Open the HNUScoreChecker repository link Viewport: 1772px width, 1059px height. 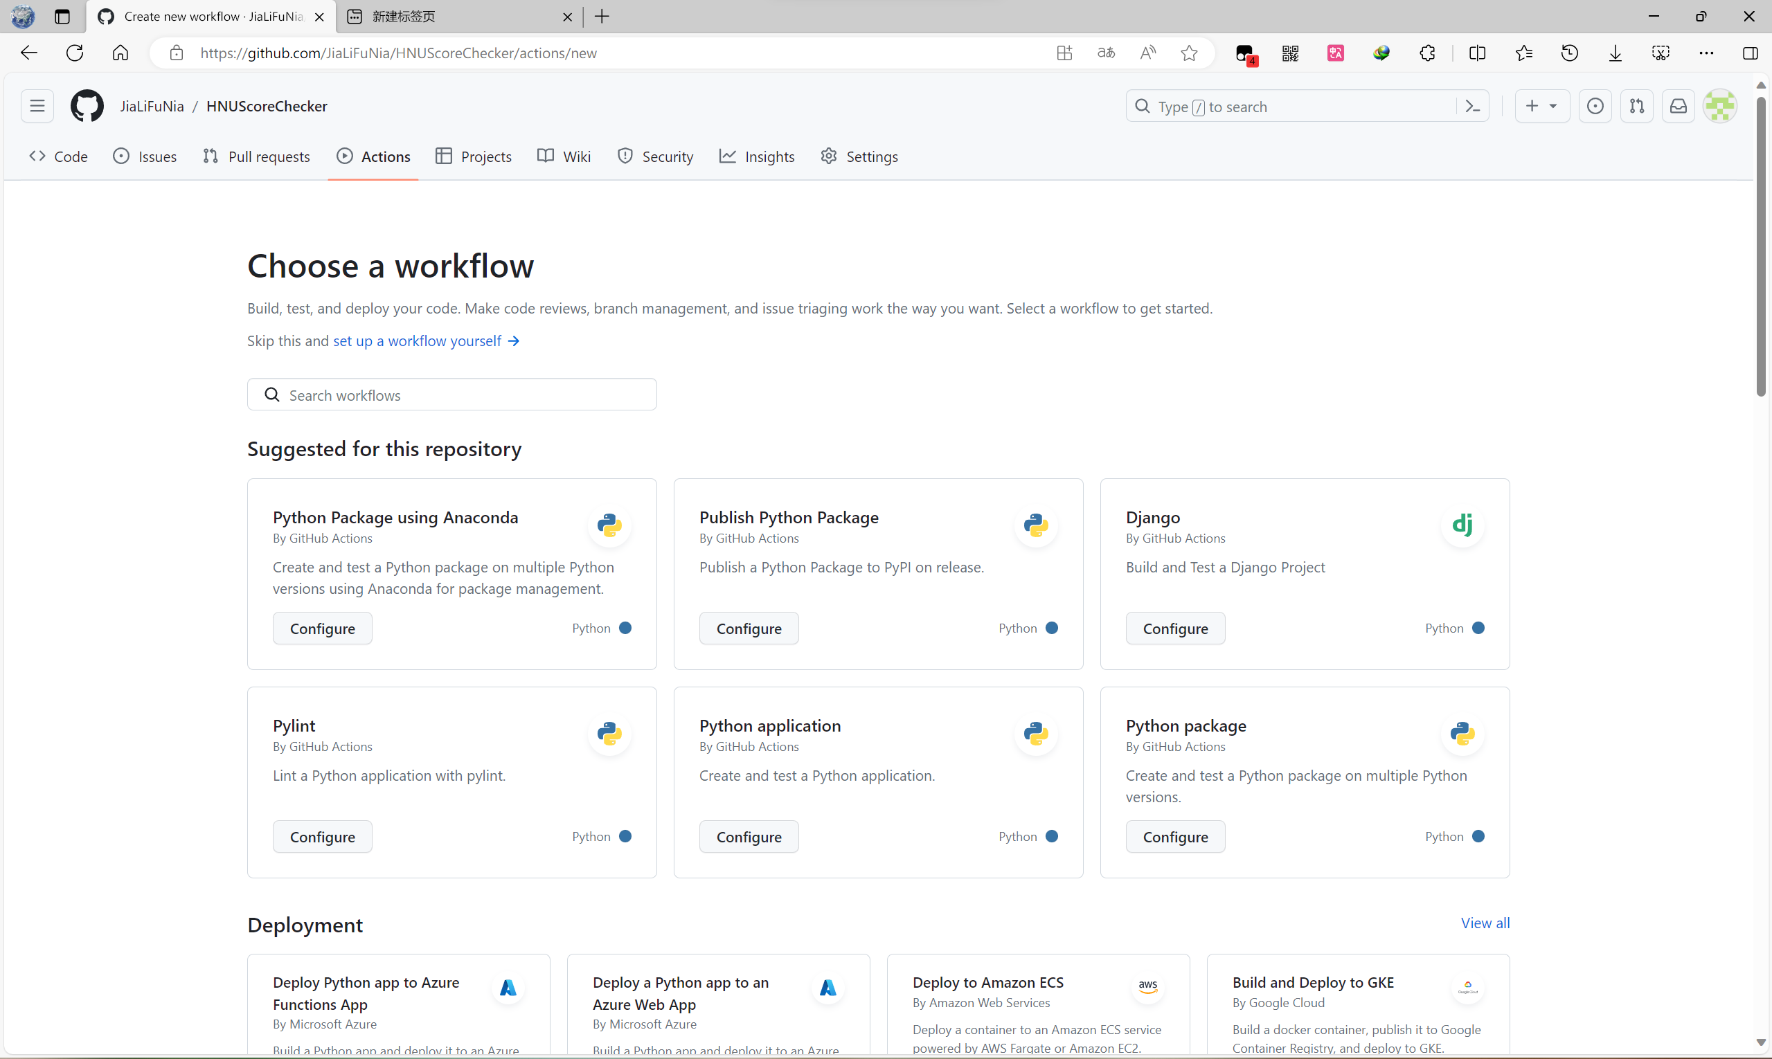coord(267,107)
